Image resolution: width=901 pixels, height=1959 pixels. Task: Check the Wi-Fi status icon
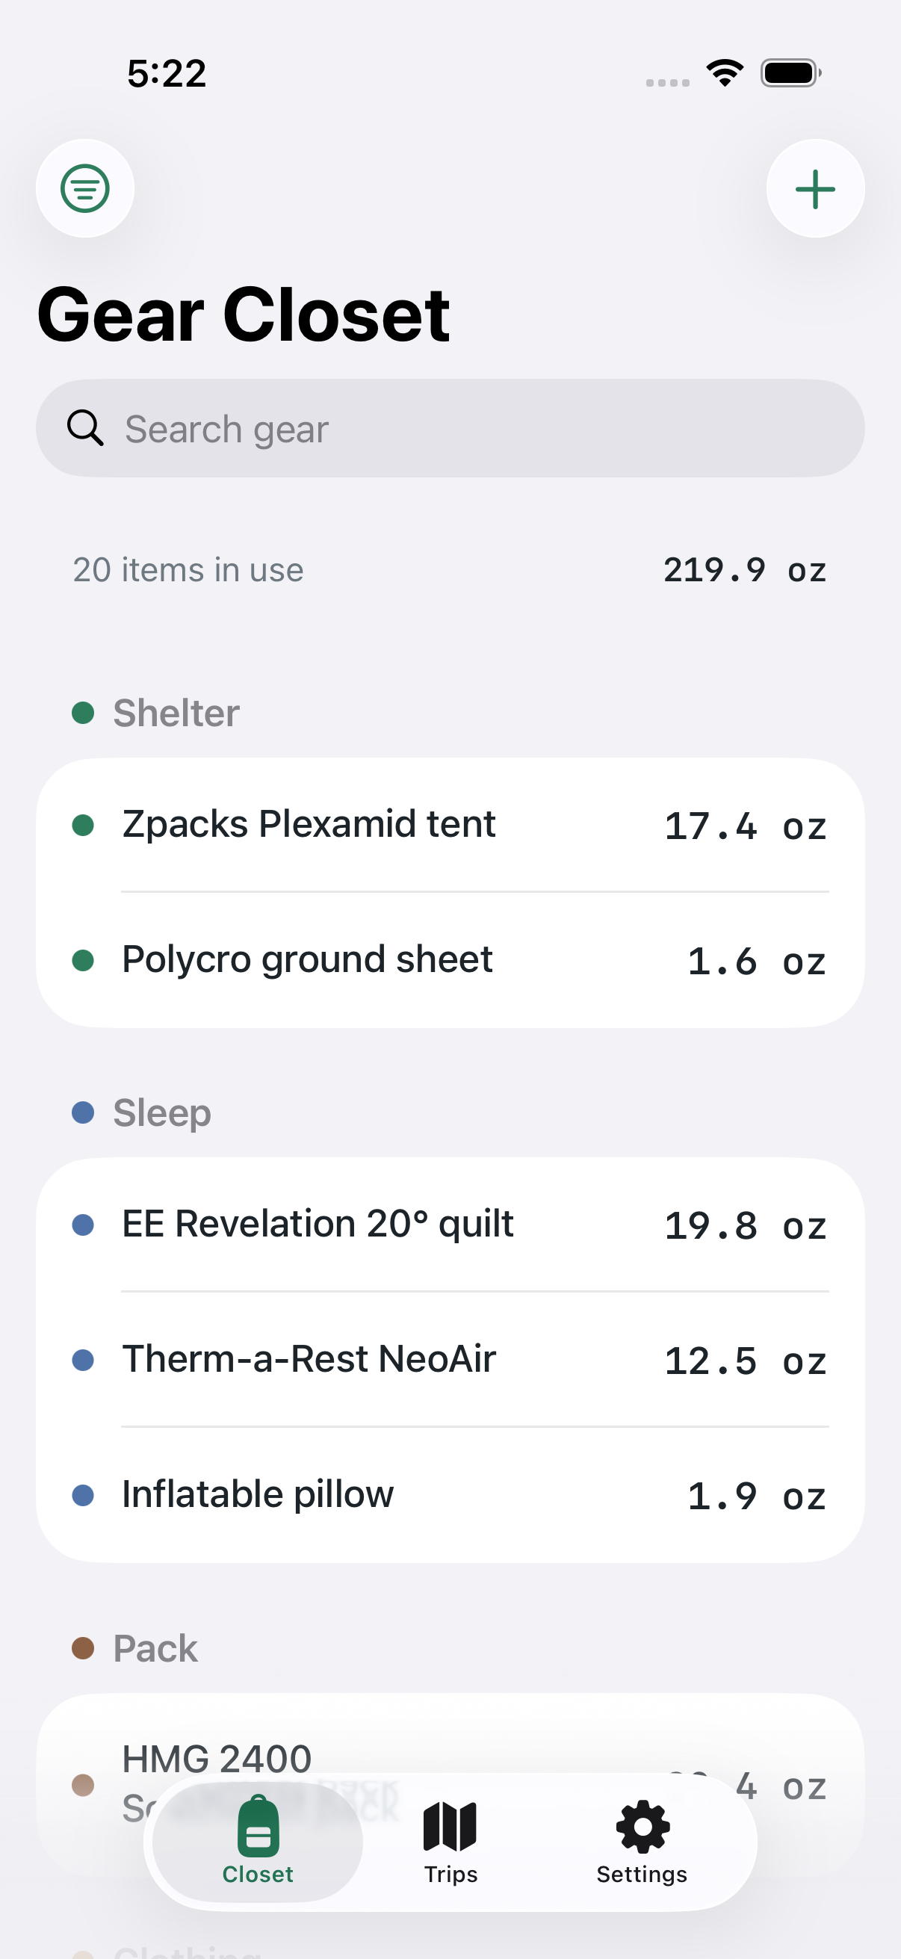725,73
